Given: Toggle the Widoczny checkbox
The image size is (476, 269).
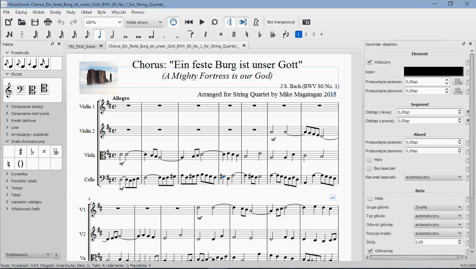Looking at the screenshot, I should 369,62.
